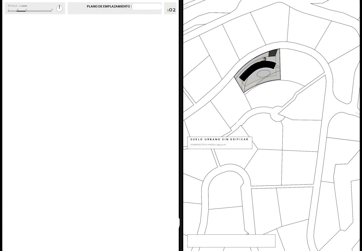Viewport: 362px width, 251px height.
Task: Click the blank white field beside the title
Action: click(x=147, y=7)
